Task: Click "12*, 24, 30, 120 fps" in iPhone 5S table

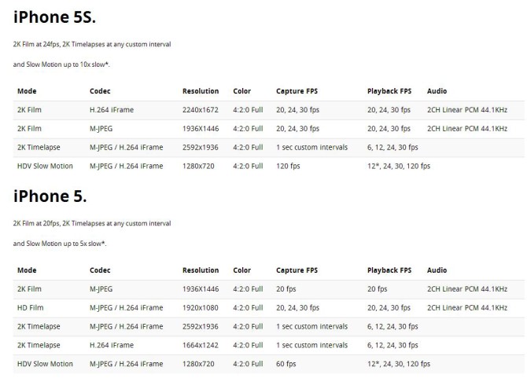Action: pos(399,166)
